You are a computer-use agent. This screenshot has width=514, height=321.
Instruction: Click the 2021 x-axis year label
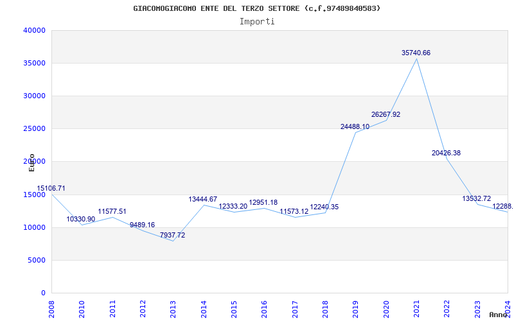pyautogui.click(x=416, y=309)
